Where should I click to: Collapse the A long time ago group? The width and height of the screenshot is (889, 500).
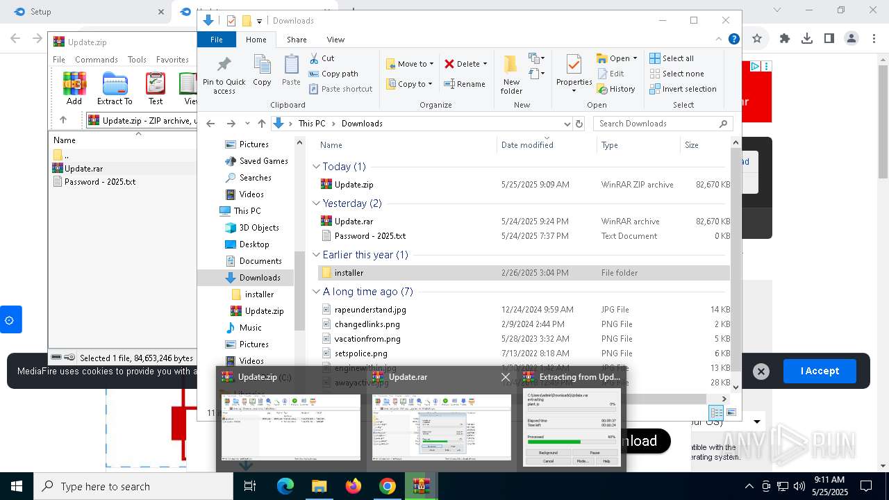pos(316,292)
